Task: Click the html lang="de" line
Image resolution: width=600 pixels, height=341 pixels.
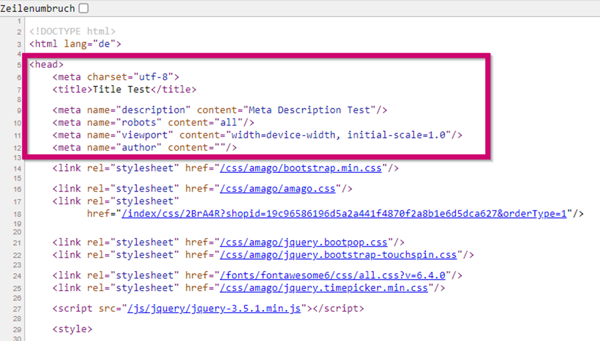Action: pyautogui.click(x=75, y=44)
